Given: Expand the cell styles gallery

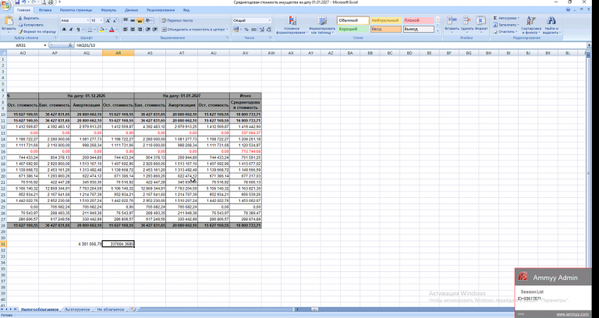Looking at the screenshot, I should [438, 30].
